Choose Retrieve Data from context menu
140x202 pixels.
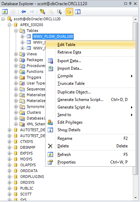[90, 52]
